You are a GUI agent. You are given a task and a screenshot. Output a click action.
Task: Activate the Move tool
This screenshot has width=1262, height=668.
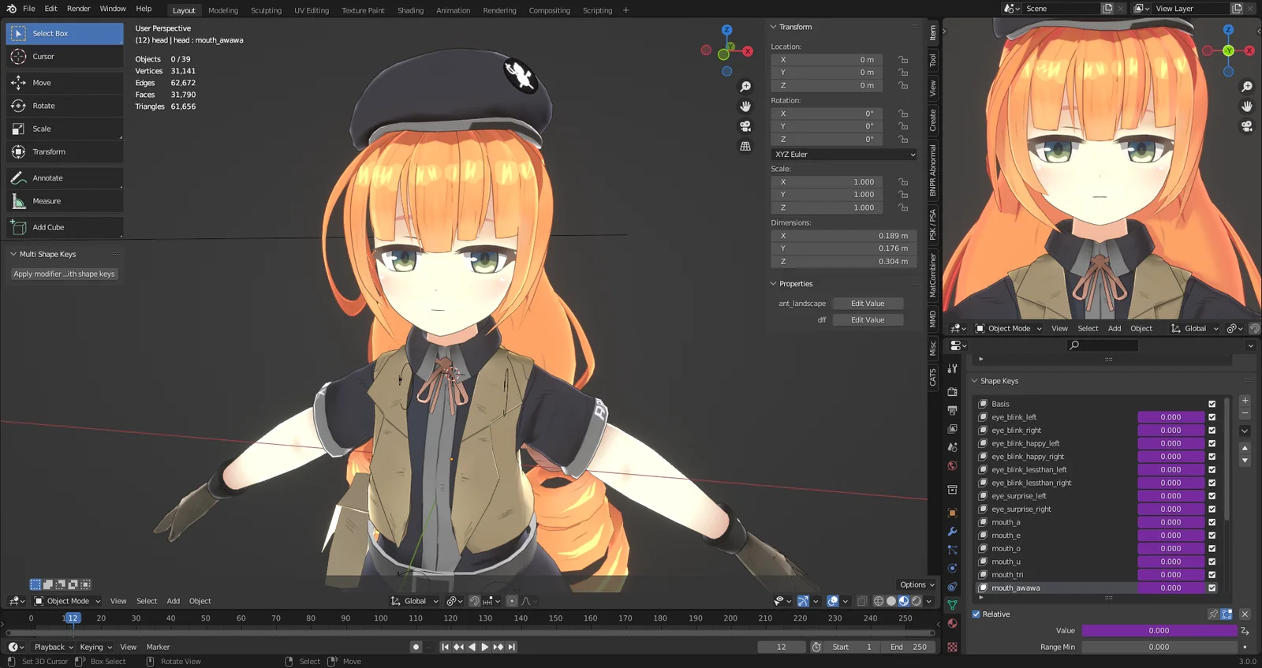[x=65, y=83]
